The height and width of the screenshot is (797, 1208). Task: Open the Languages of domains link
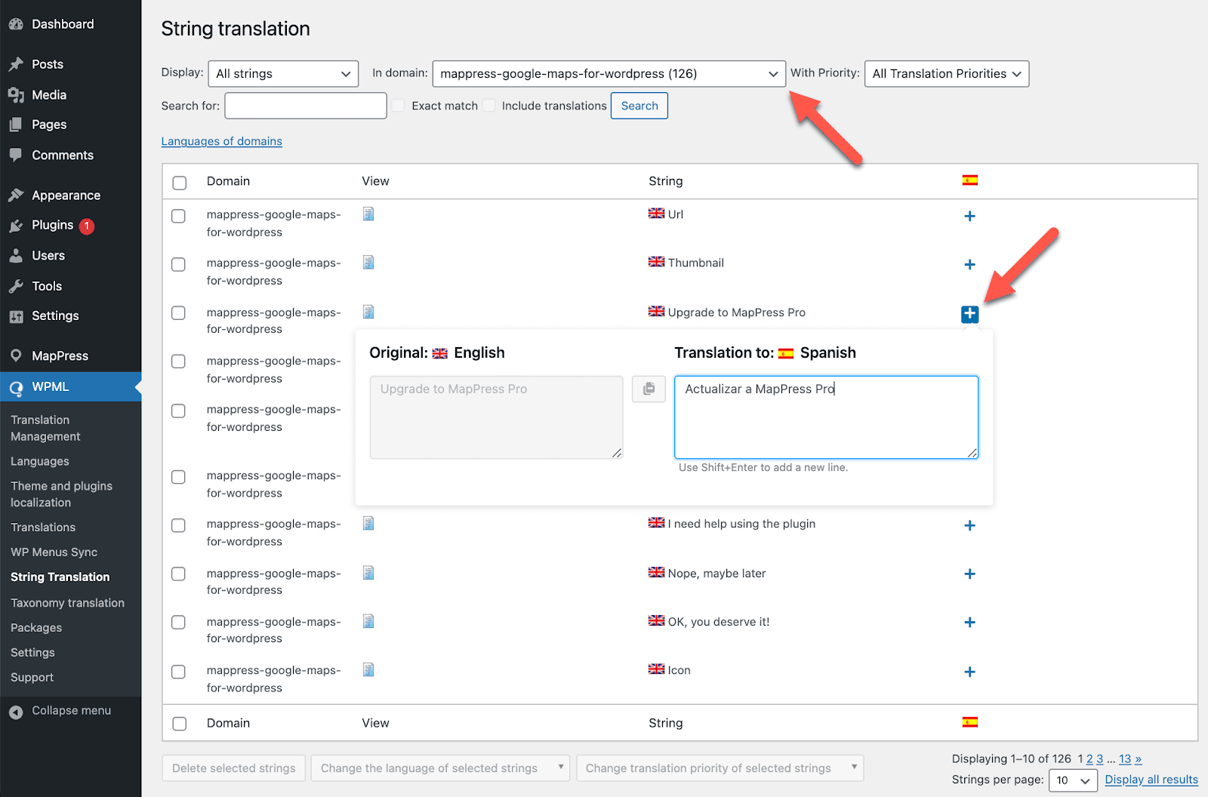tap(222, 141)
